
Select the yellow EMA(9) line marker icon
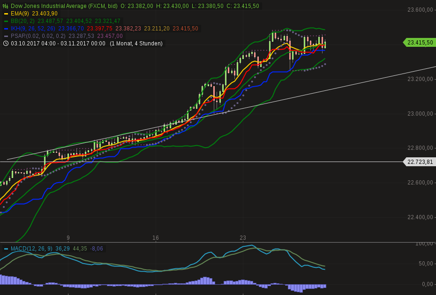[6, 14]
